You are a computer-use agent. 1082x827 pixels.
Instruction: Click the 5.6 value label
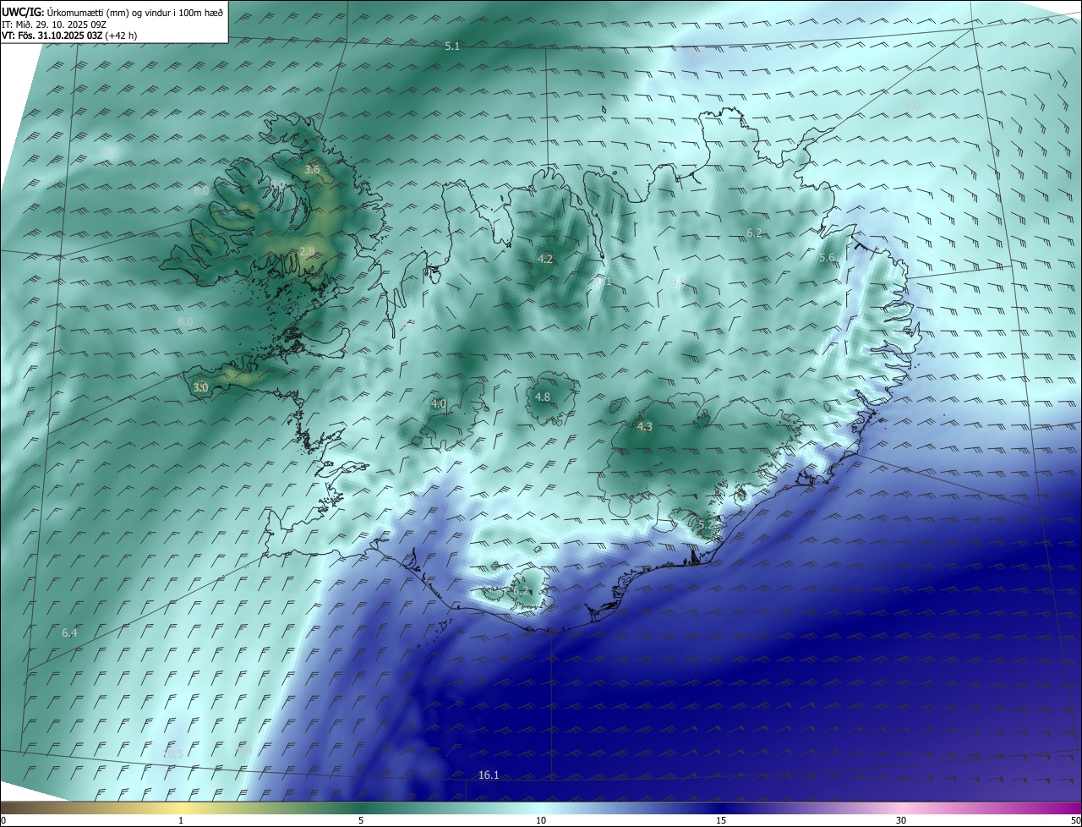click(827, 258)
